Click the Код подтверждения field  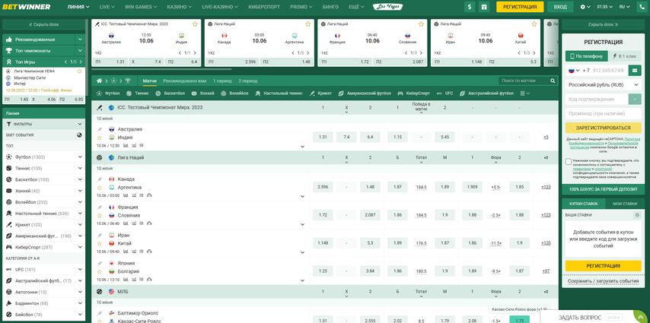click(x=596, y=99)
